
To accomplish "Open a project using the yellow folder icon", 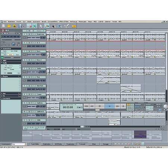I will [9, 26].
